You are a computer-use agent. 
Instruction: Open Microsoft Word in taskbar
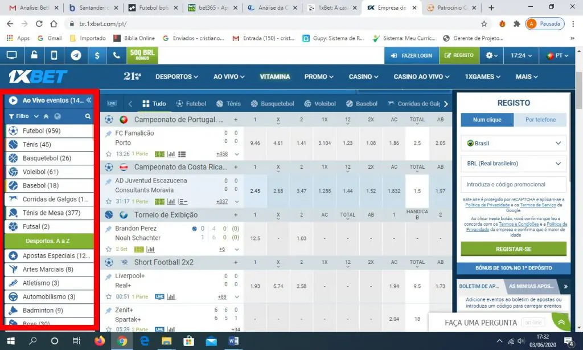[x=233, y=341]
